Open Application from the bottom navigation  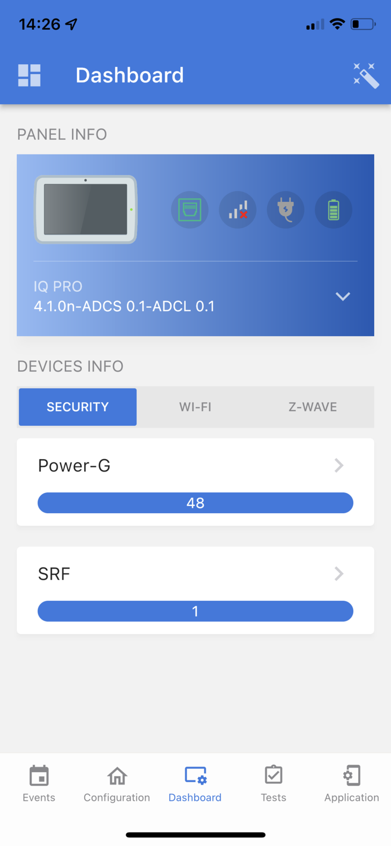pos(351,782)
